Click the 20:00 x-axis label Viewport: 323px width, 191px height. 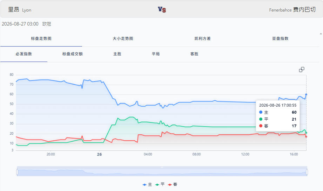pyautogui.click(x=51, y=154)
